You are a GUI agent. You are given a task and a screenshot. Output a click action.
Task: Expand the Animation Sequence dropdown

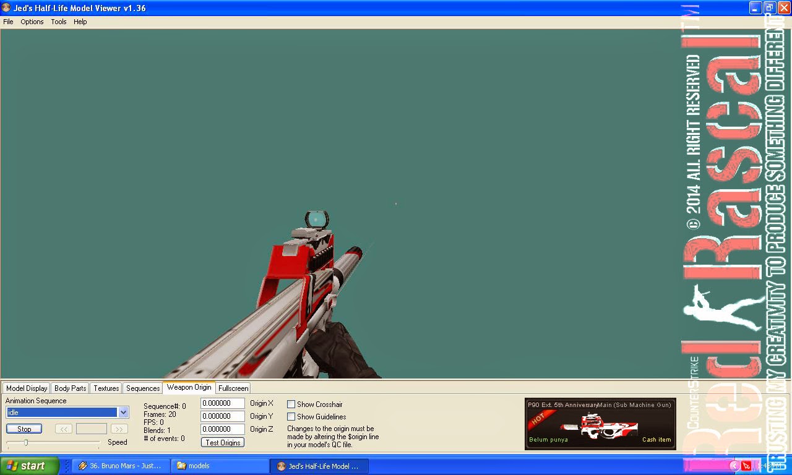pyautogui.click(x=123, y=413)
